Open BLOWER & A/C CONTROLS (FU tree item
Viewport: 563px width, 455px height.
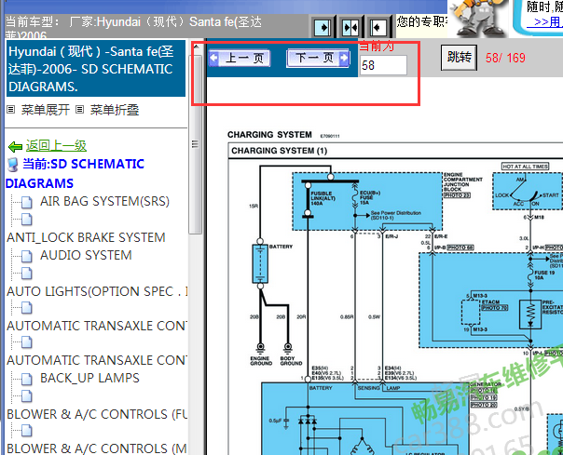point(97,414)
